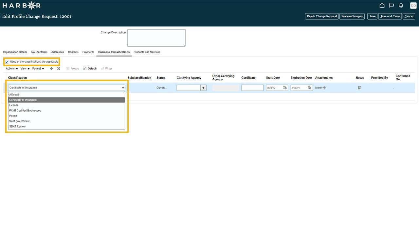The width and height of the screenshot is (419, 235).
Task: Select License from the classification list
Action: (x=66, y=105)
